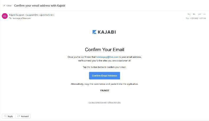Close the email with X Close
The image size is (209, 121).
[x=7, y=6]
